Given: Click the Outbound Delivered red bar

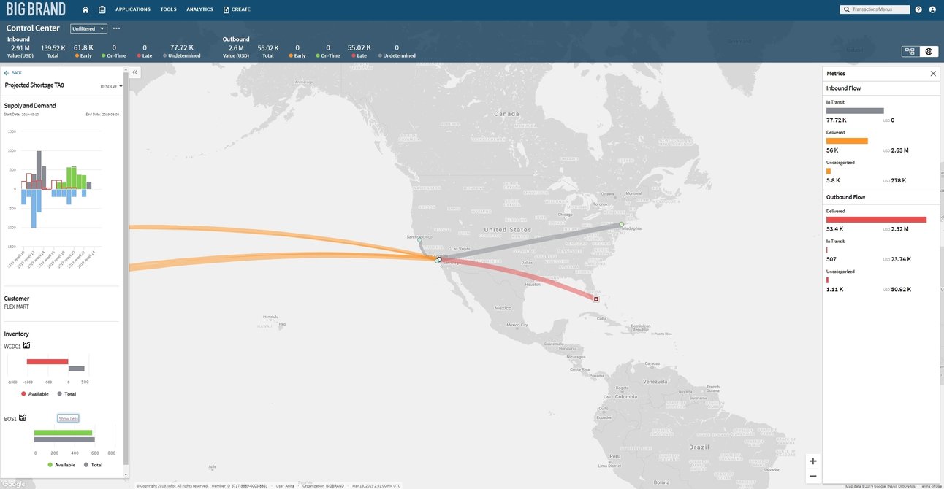Looking at the screenshot, I should pyautogui.click(x=876, y=220).
